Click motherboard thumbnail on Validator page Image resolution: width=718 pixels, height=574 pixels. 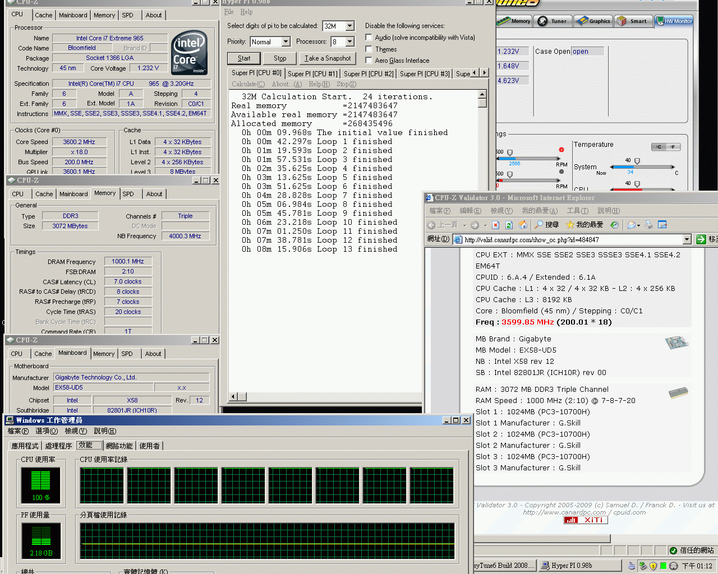point(676,342)
